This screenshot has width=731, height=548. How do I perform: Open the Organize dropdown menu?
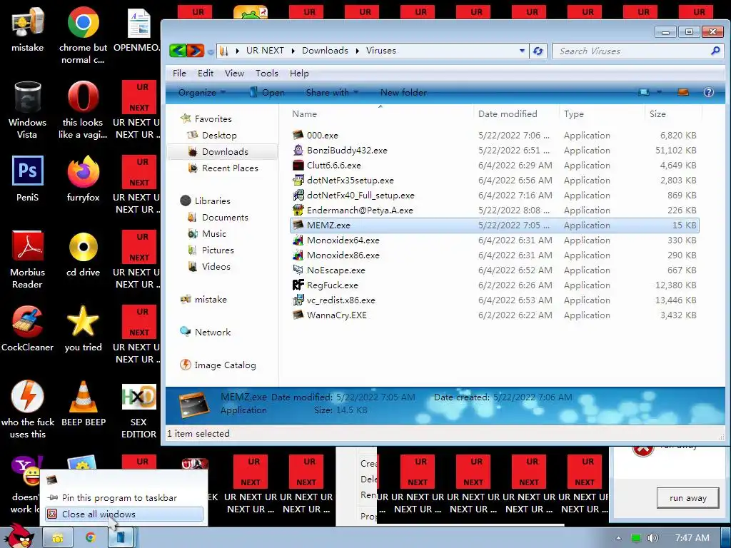click(201, 92)
